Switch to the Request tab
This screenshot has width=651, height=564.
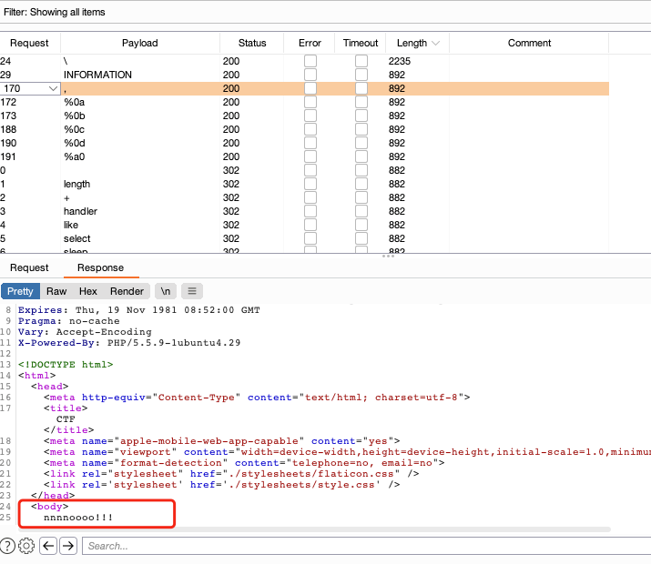[29, 267]
